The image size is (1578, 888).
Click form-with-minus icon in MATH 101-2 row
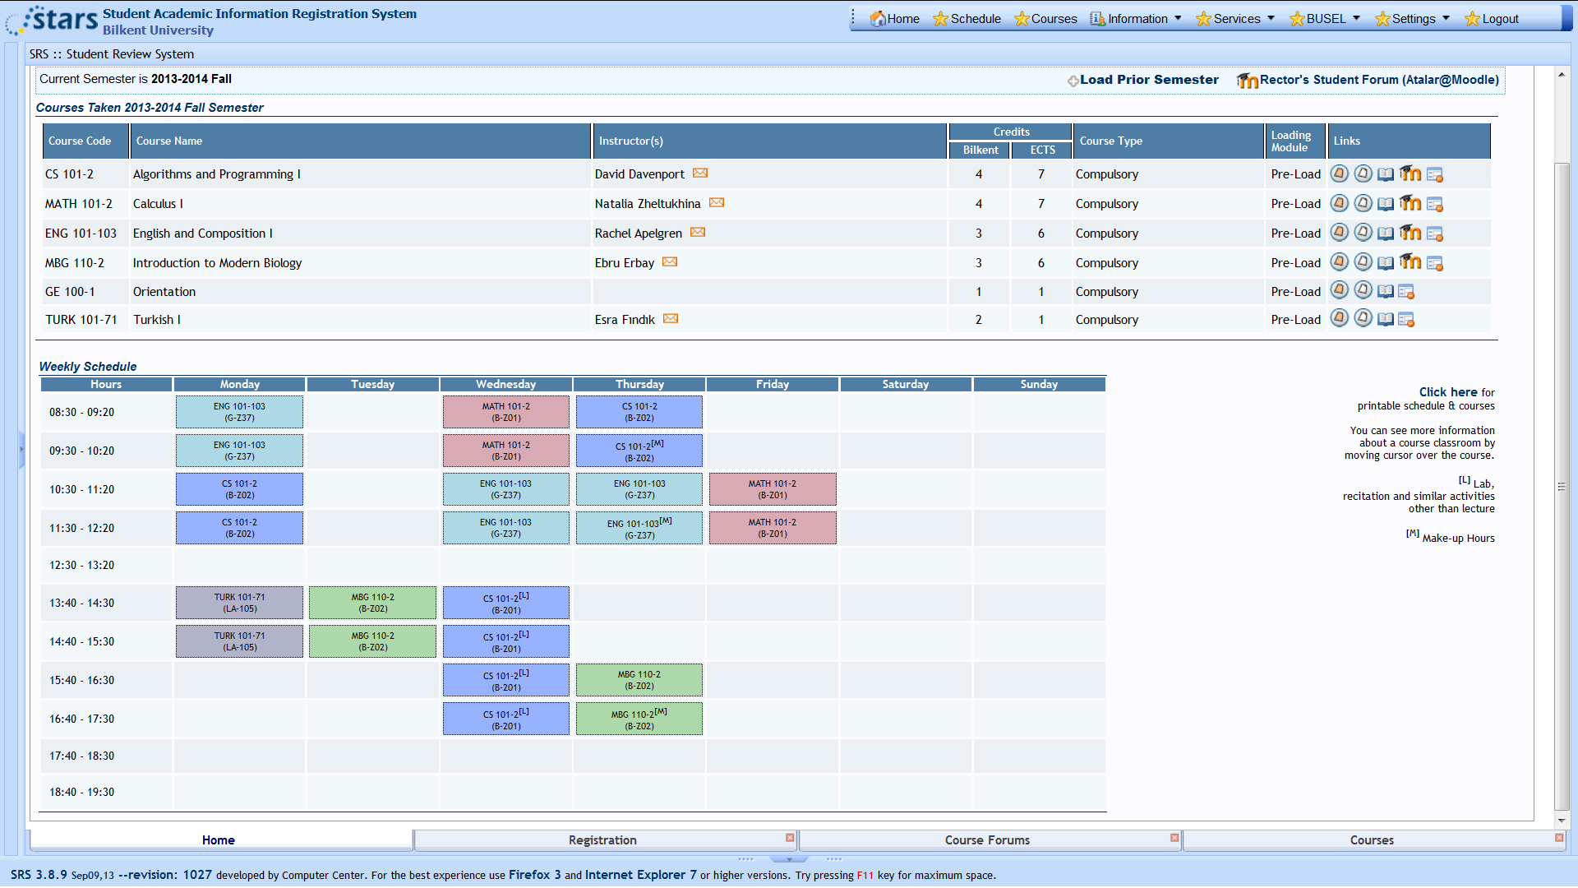(1435, 204)
